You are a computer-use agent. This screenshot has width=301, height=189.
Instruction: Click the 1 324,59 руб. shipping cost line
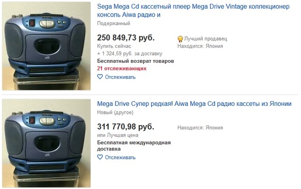pos(129,53)
